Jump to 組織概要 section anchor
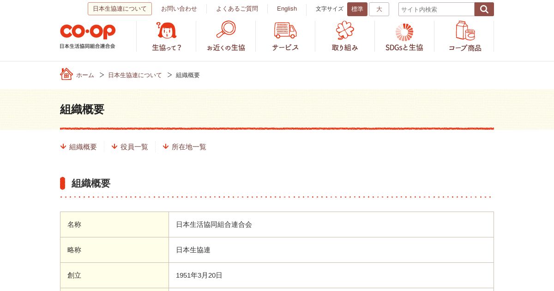This screenshot has width=554, height=291. click(83, 147)
